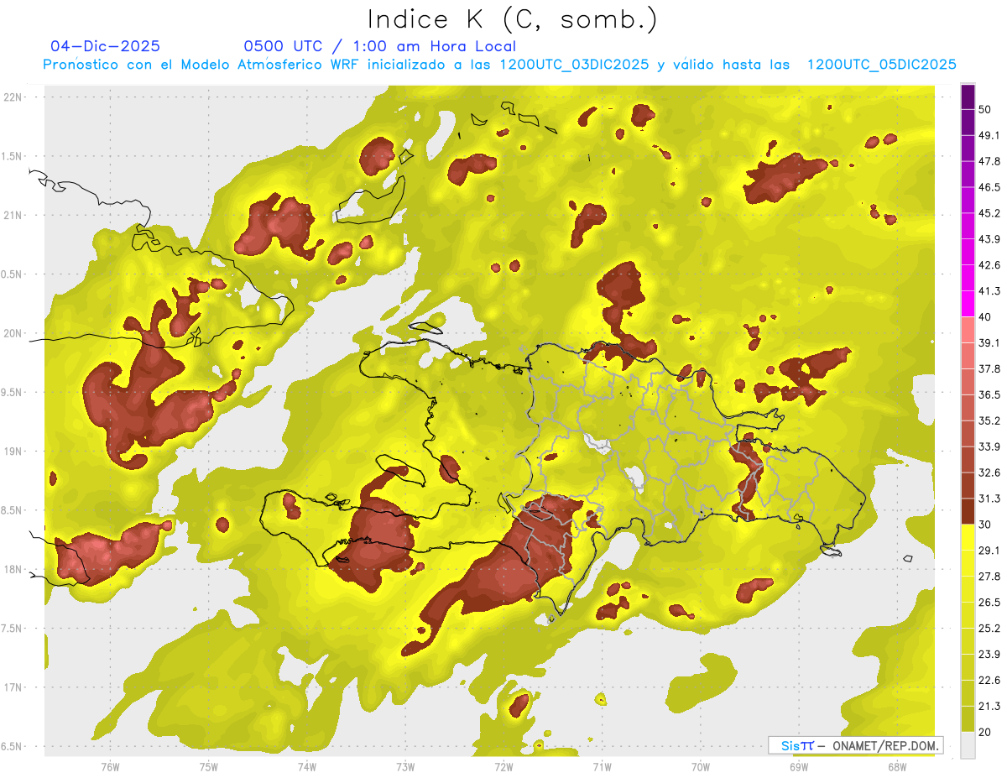1007x778 pixels.
Task: Click the '70W' longitude axis label
Action: coord(701,767)
